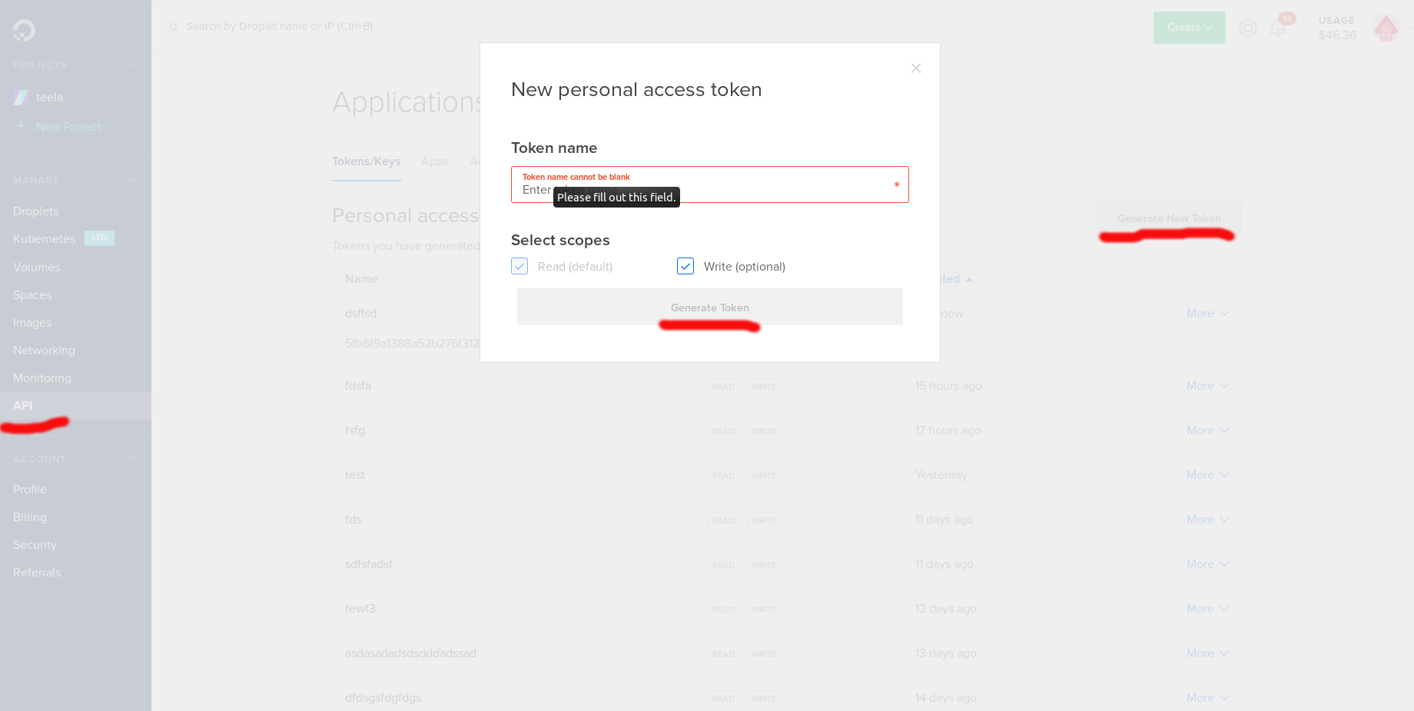Screen dimensions: 1414x711
Task: Open Images in the sidebar
Action: tap(32, 323)
